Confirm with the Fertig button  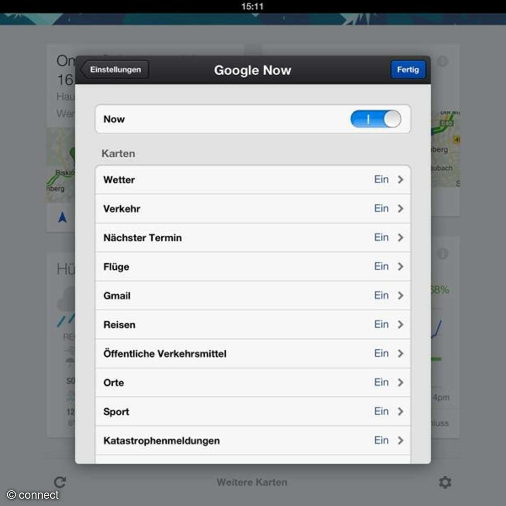click(x=408, y=70)
